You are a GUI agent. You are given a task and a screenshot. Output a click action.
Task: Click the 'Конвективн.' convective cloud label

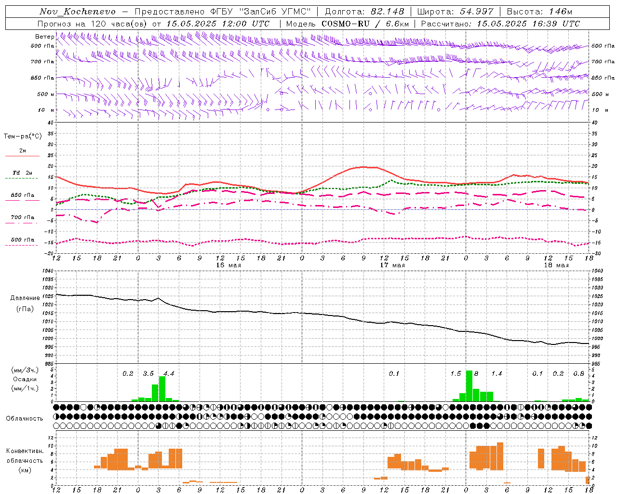[25, 451]
